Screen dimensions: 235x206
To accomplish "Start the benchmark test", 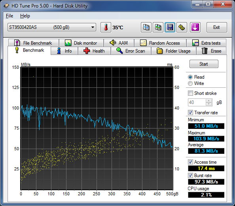I will (204, 64).
